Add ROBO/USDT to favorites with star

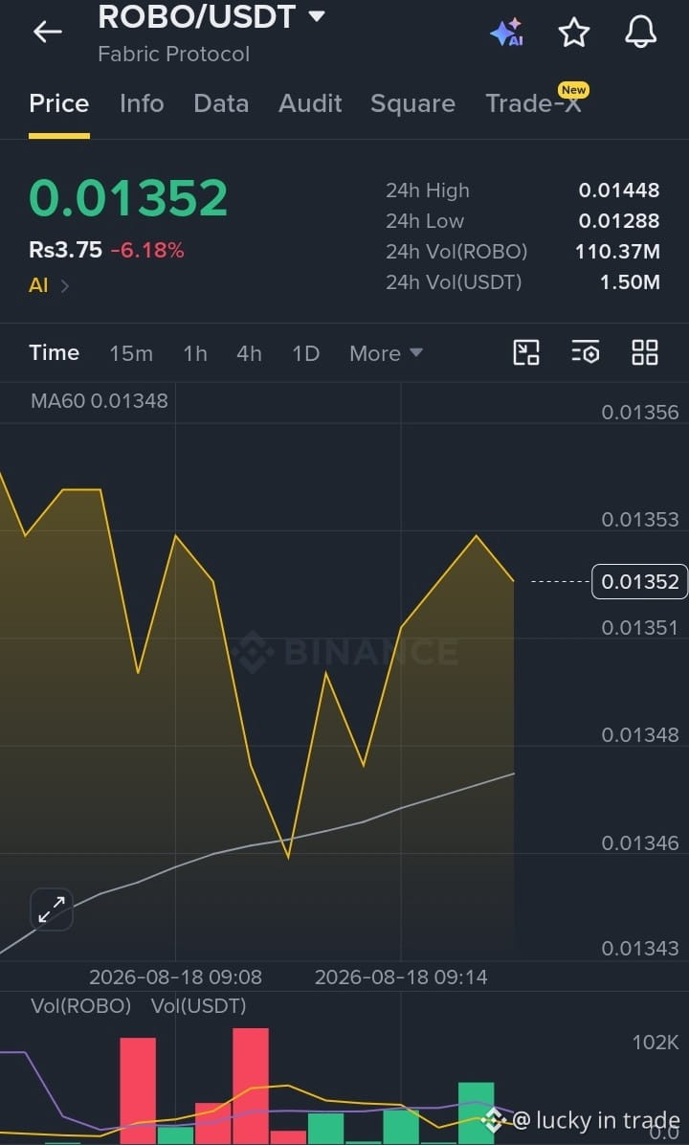tap(573, 33)
